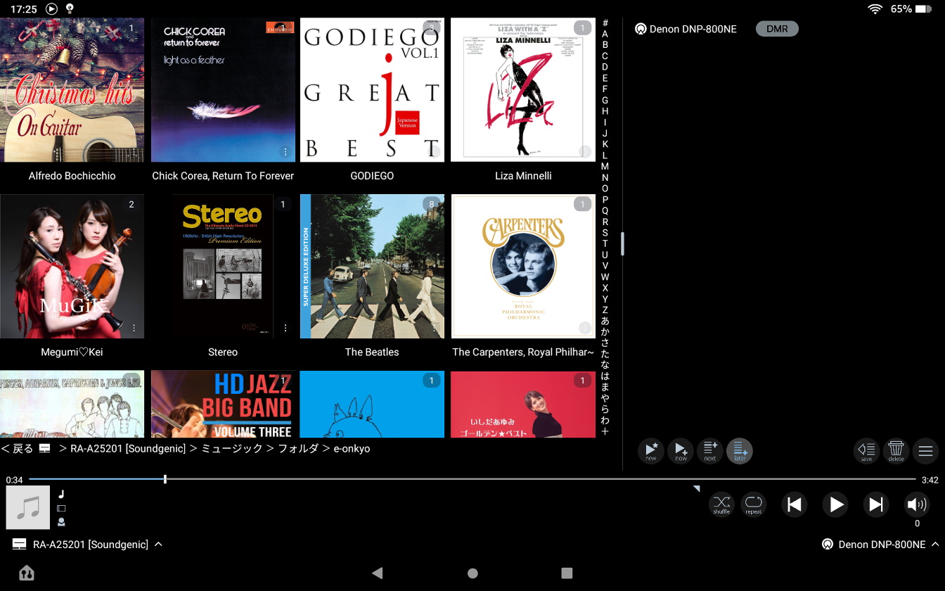Click the 戻る back link
945x591 pixels.
pos(18,448)
